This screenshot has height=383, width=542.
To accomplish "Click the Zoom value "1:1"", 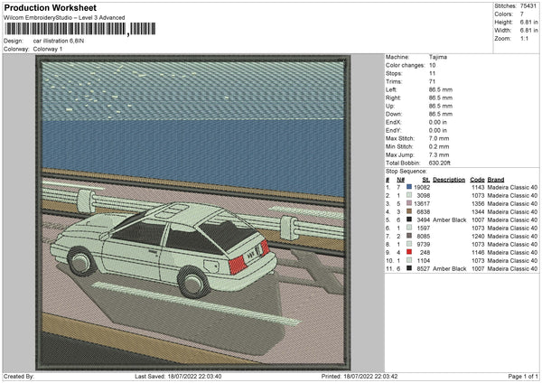I will pyautogui.click(x=524, y=38).
